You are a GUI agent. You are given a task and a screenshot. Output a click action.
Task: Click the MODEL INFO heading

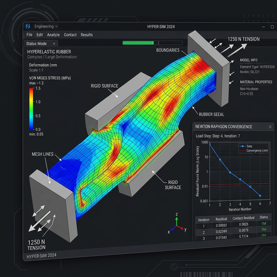249,60
